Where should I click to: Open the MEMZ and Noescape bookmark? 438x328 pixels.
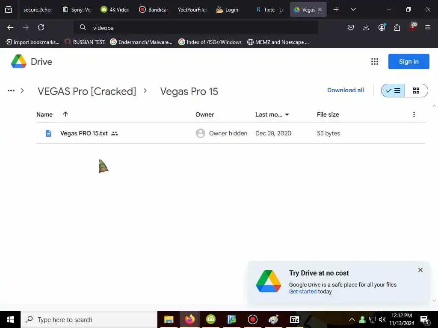click(278, 42)
